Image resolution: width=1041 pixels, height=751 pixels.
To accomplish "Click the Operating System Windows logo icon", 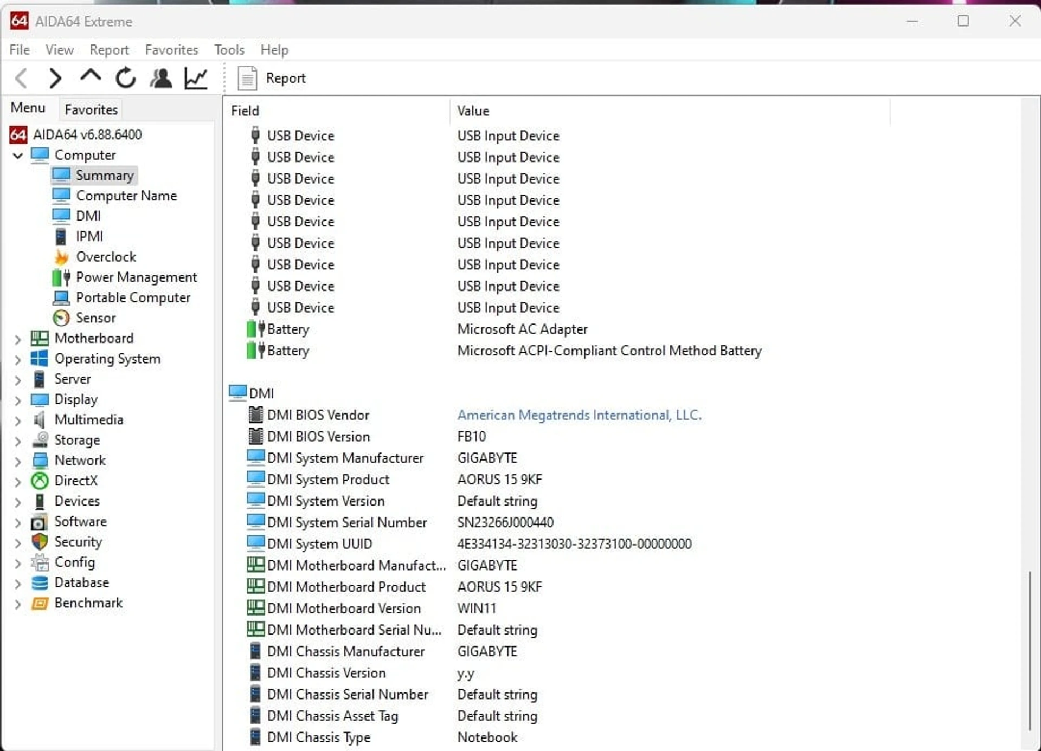I will [x=40, y=359].
